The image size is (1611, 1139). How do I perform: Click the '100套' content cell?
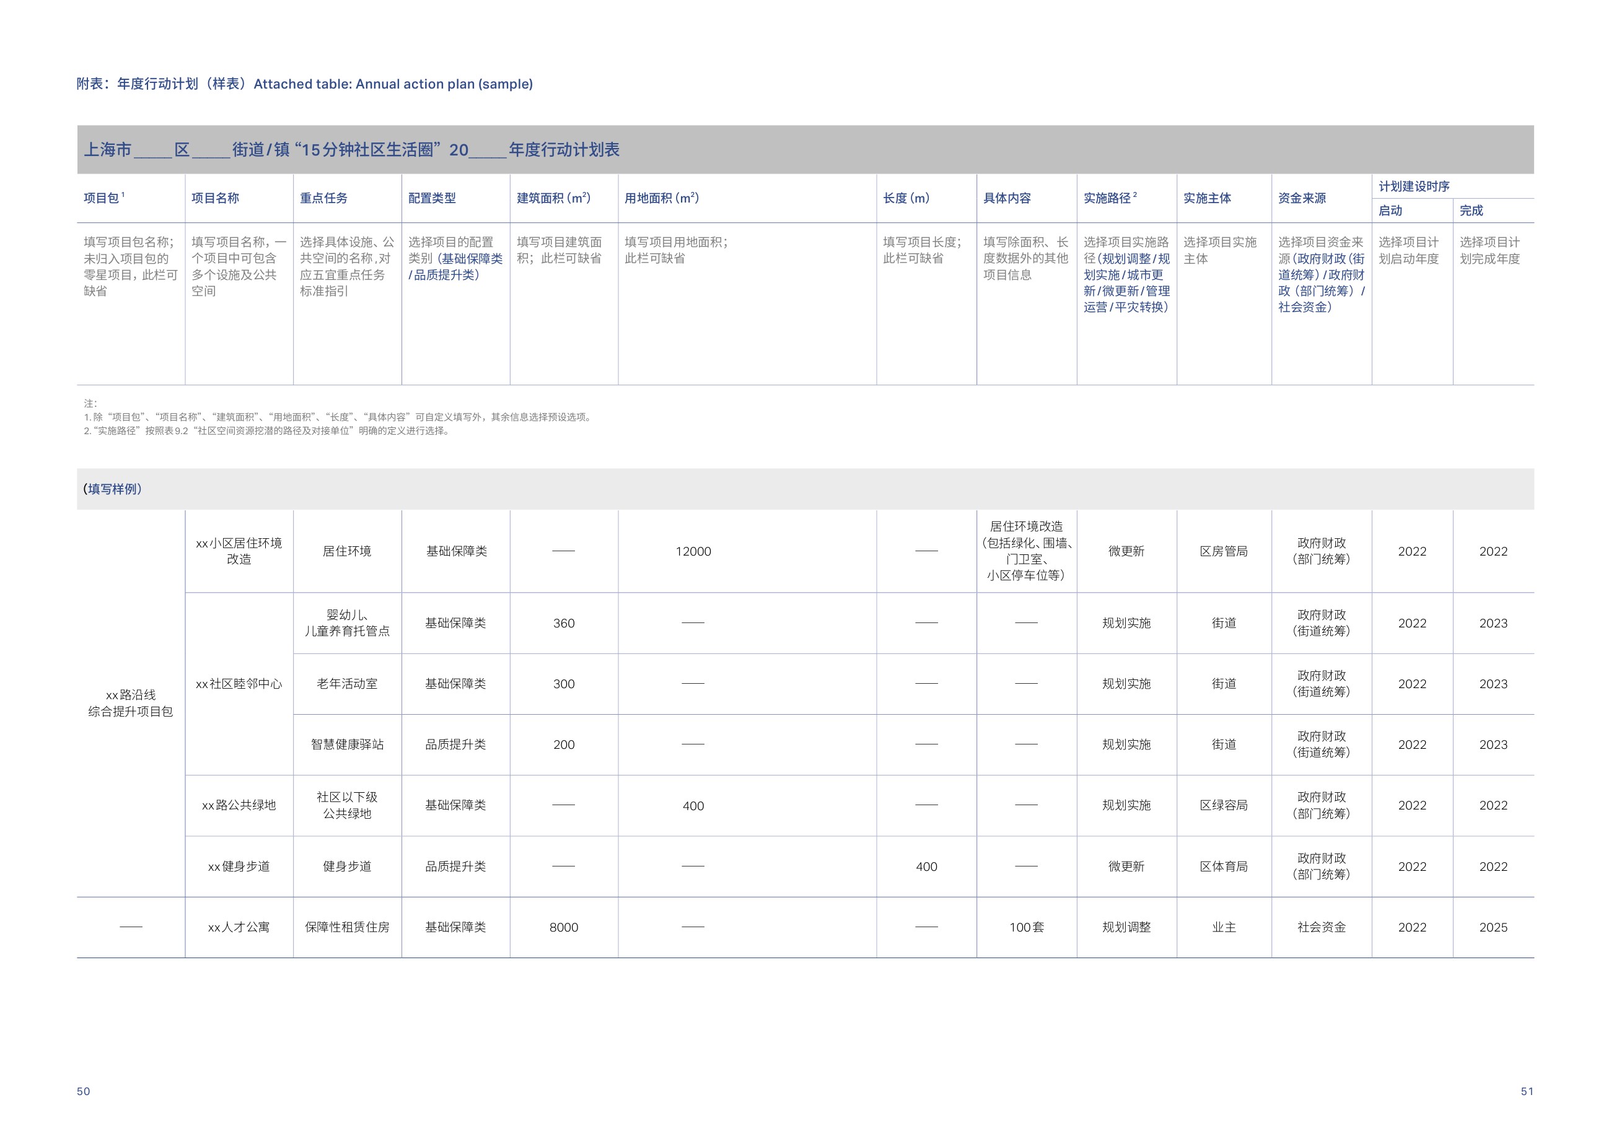[x=1027, y=927]
